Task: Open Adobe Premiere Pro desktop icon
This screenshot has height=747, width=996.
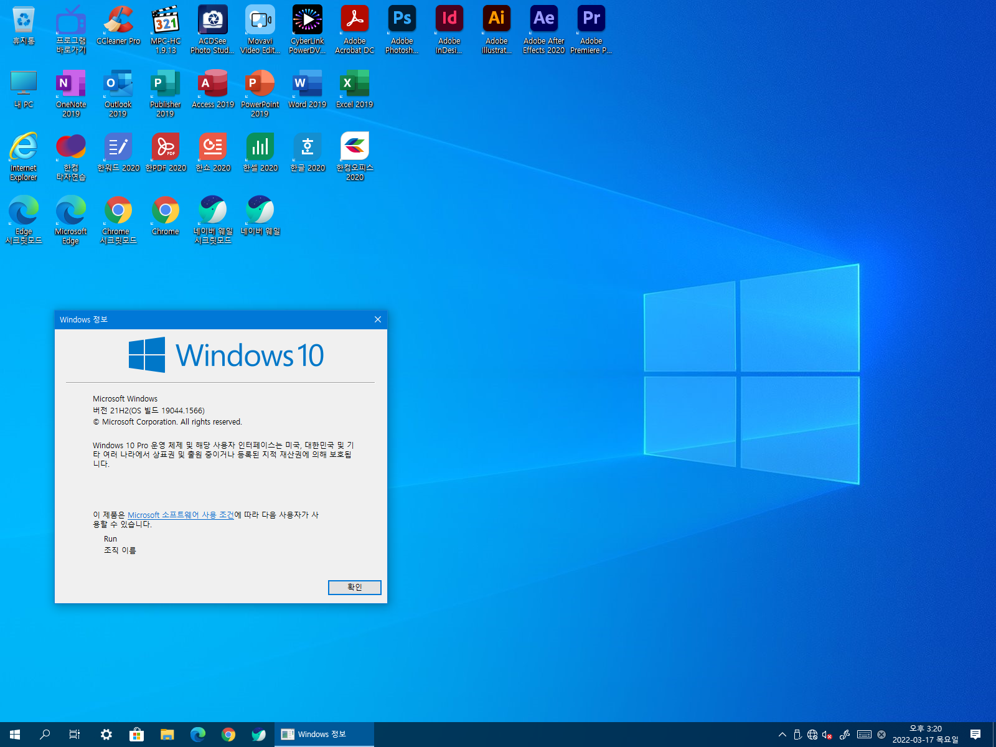Action: 591,30
